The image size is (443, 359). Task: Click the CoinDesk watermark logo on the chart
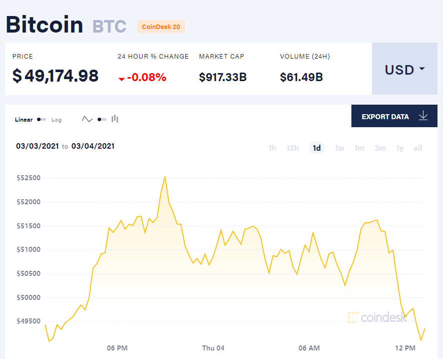(x=377, y=317)
